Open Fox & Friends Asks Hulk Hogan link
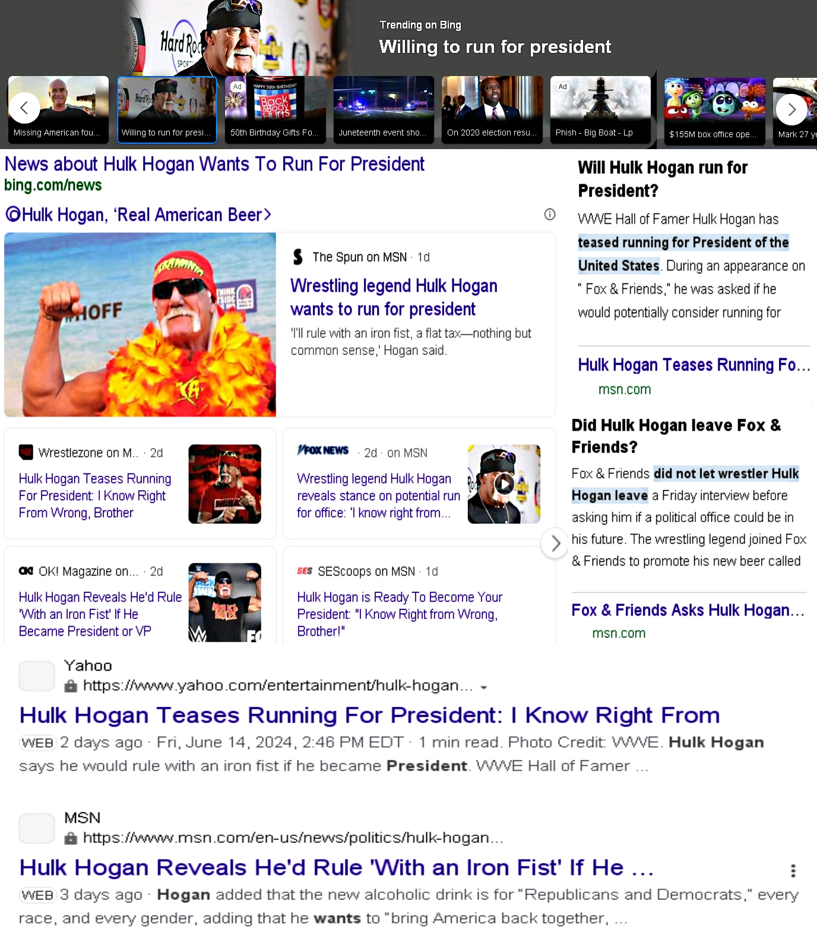 click(688, 610)
